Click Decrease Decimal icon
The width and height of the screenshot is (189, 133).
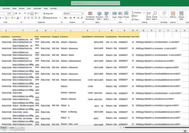(x=82, y=18)
